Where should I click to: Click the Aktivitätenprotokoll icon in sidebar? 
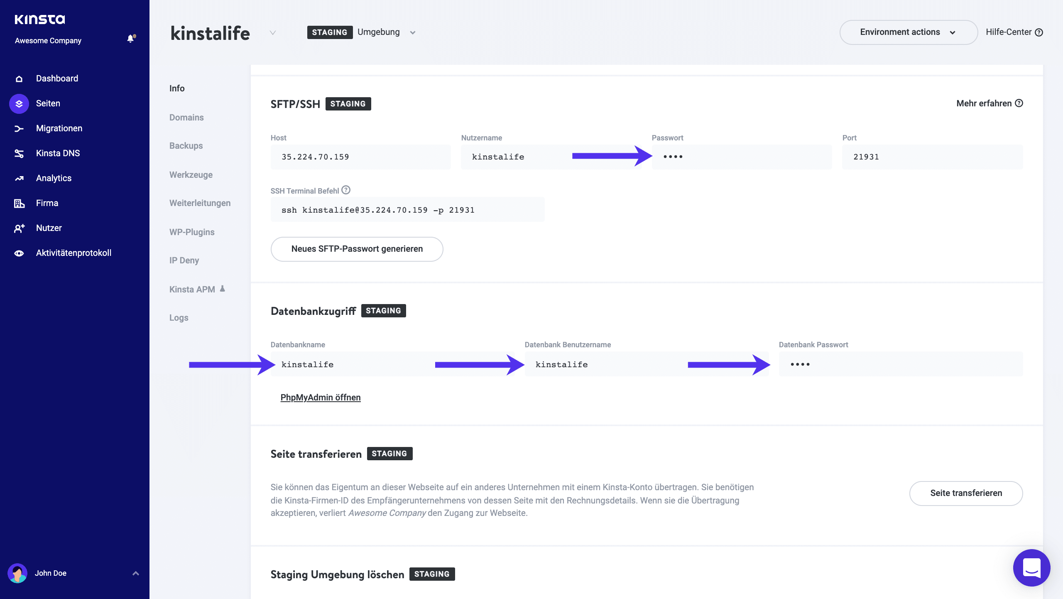click(x=19, y=253)
